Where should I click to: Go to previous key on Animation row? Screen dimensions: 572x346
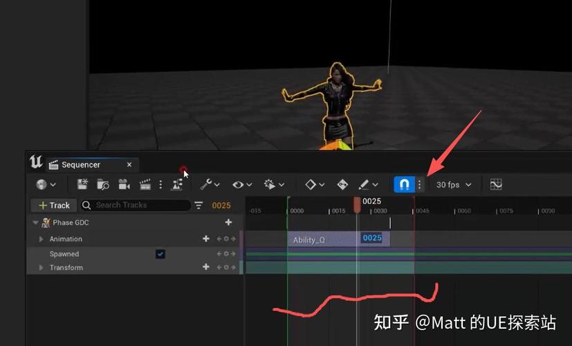(x=219, y=239)
